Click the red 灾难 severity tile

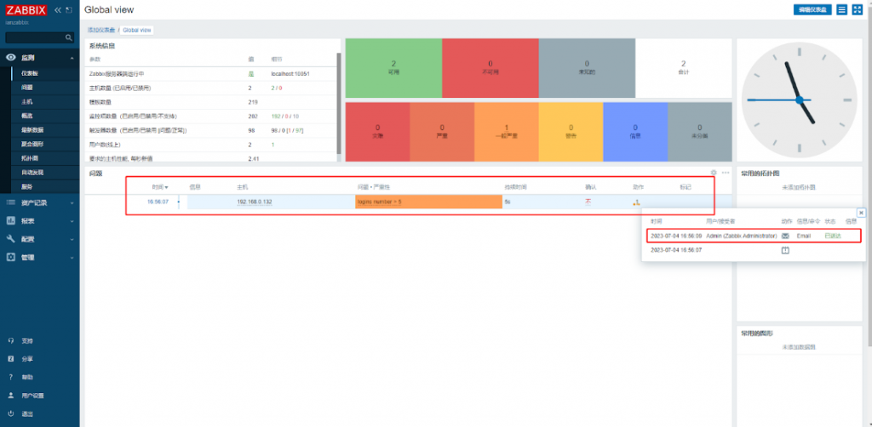pyautogui.click(x=377, y=132)
